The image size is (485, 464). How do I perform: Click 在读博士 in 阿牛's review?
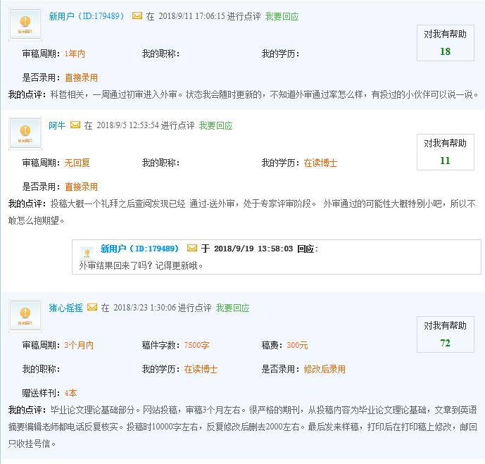pyautogui.click(x=320, y=163)
